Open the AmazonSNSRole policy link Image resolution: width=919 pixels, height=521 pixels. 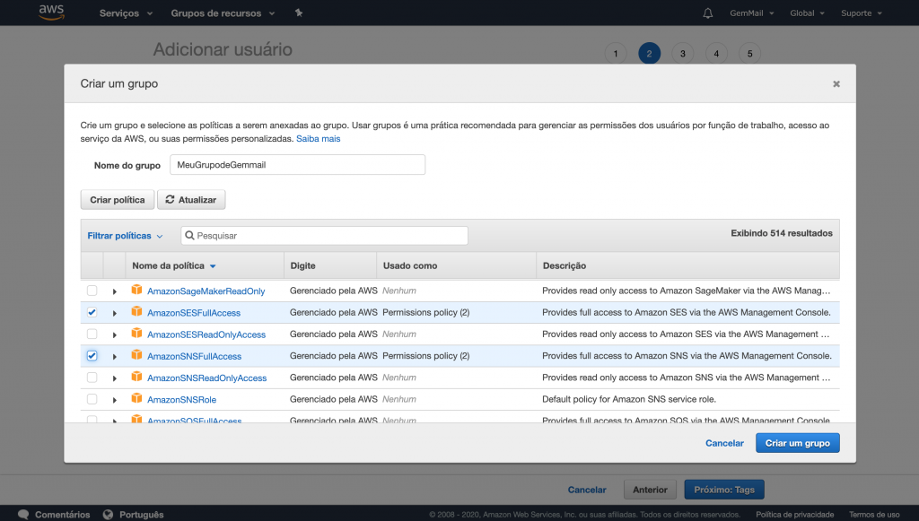181,399
